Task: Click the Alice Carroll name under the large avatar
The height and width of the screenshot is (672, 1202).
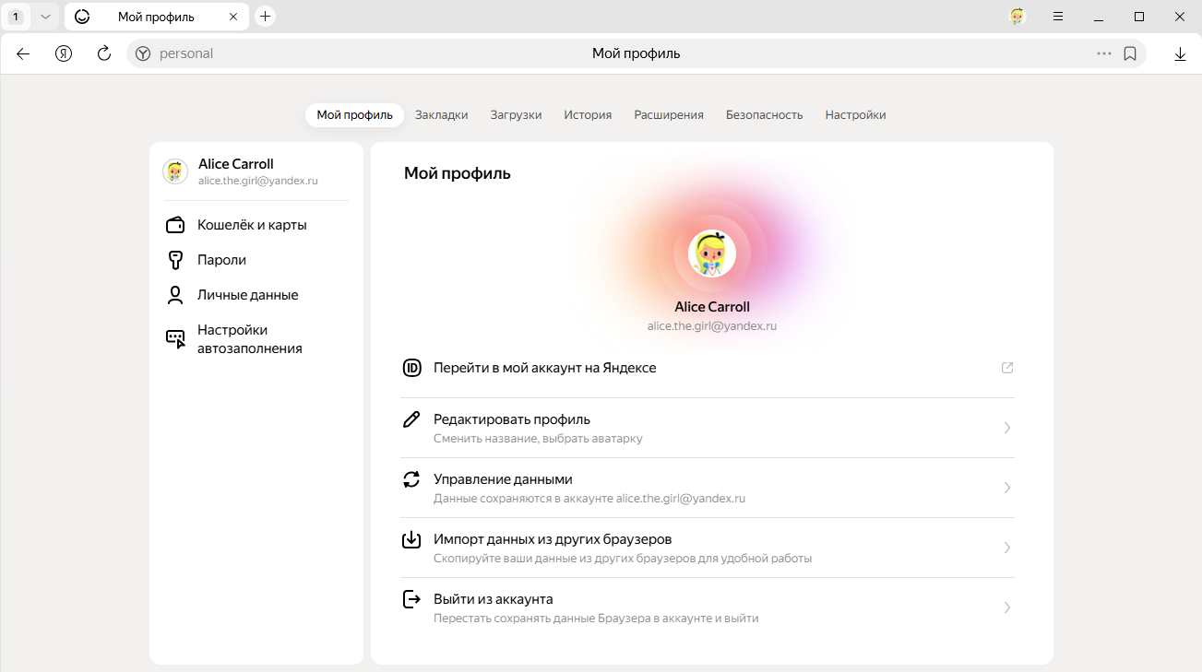Action: [x=712, y=307]
